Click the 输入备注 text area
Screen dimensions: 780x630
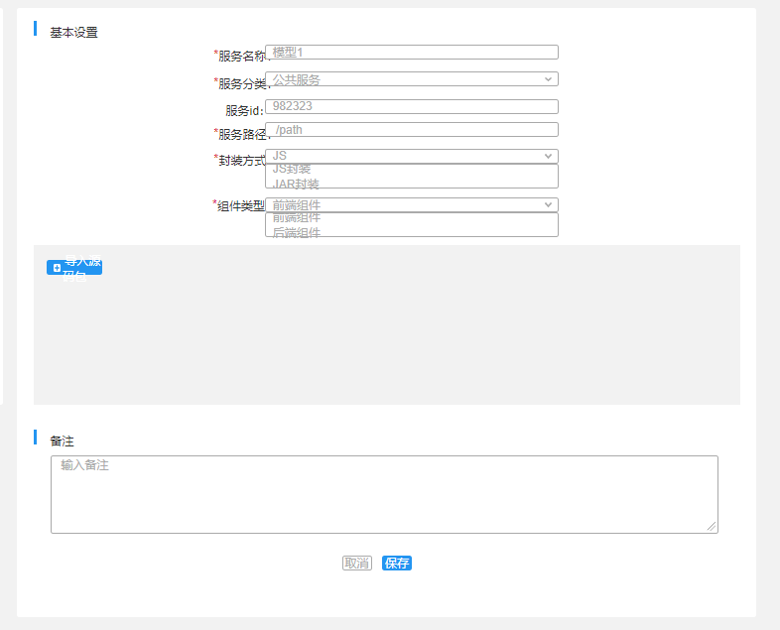(x=384, y=494)
